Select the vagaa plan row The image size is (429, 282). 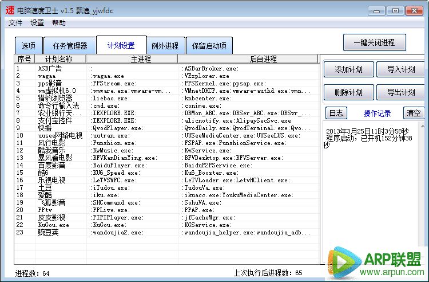[167, 76]
